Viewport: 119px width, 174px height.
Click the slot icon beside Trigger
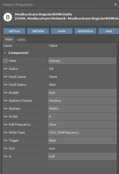tap(6, 140)
